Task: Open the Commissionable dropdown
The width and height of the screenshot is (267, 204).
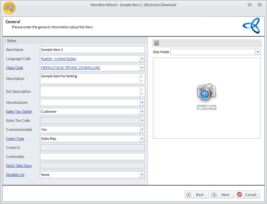Action: coord(142,130)
